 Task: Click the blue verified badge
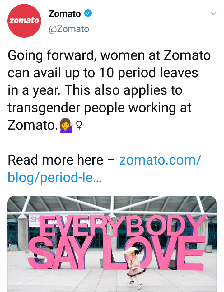click(88, 14)
